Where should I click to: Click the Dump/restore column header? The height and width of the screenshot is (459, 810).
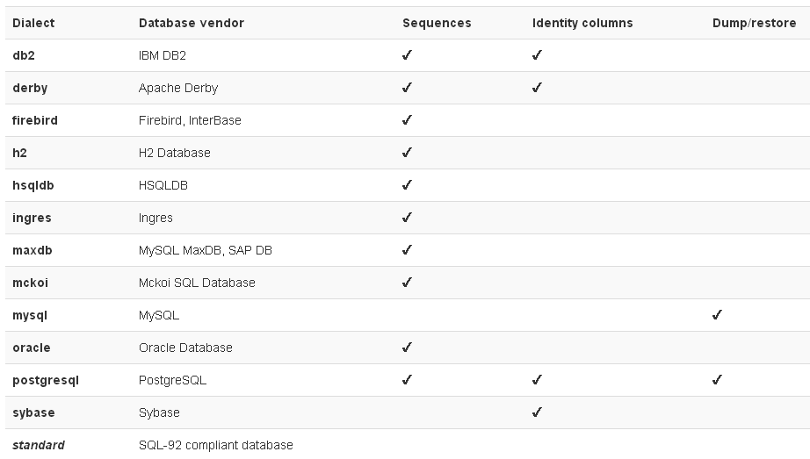754,23
